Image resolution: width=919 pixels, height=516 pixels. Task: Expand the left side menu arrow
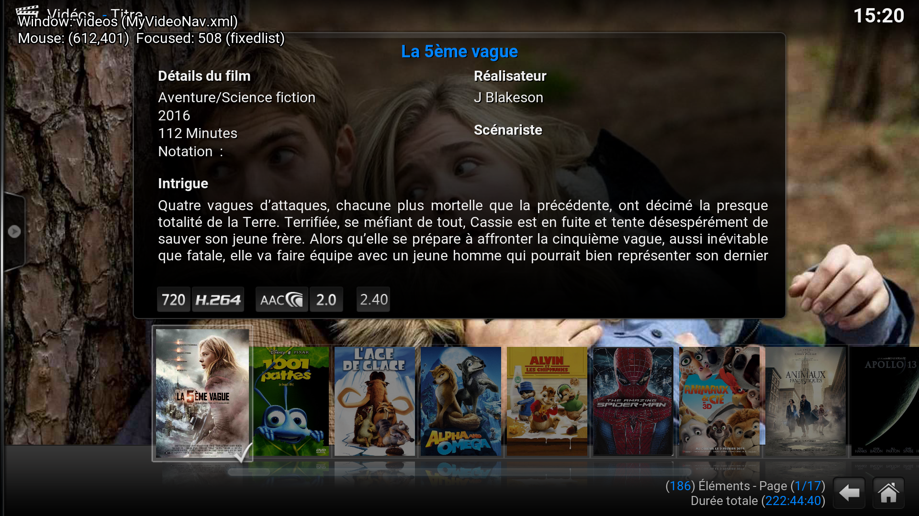[14, 231]
